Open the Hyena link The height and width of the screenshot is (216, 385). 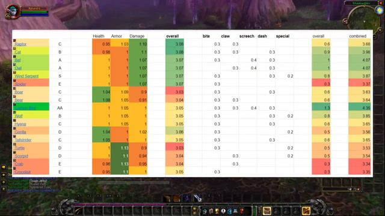point(20,124)
